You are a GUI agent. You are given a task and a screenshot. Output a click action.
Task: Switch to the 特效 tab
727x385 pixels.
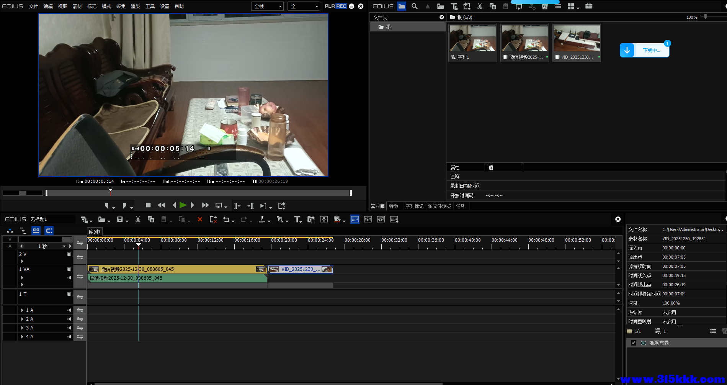click(394, 206)
